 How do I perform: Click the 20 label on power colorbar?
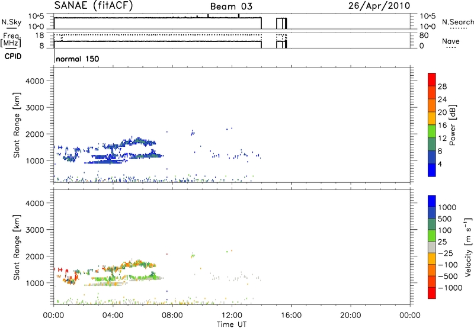[442, 112]
